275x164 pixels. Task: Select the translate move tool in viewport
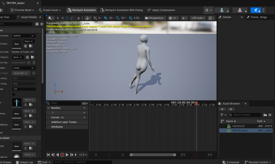coord(63,18)
